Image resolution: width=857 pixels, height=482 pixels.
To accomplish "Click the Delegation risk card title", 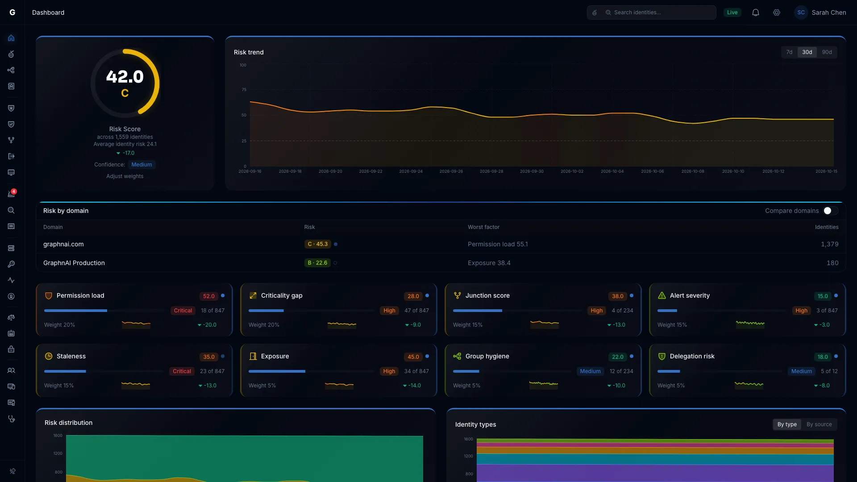I will pyautogui.click(x=692, y=356).
